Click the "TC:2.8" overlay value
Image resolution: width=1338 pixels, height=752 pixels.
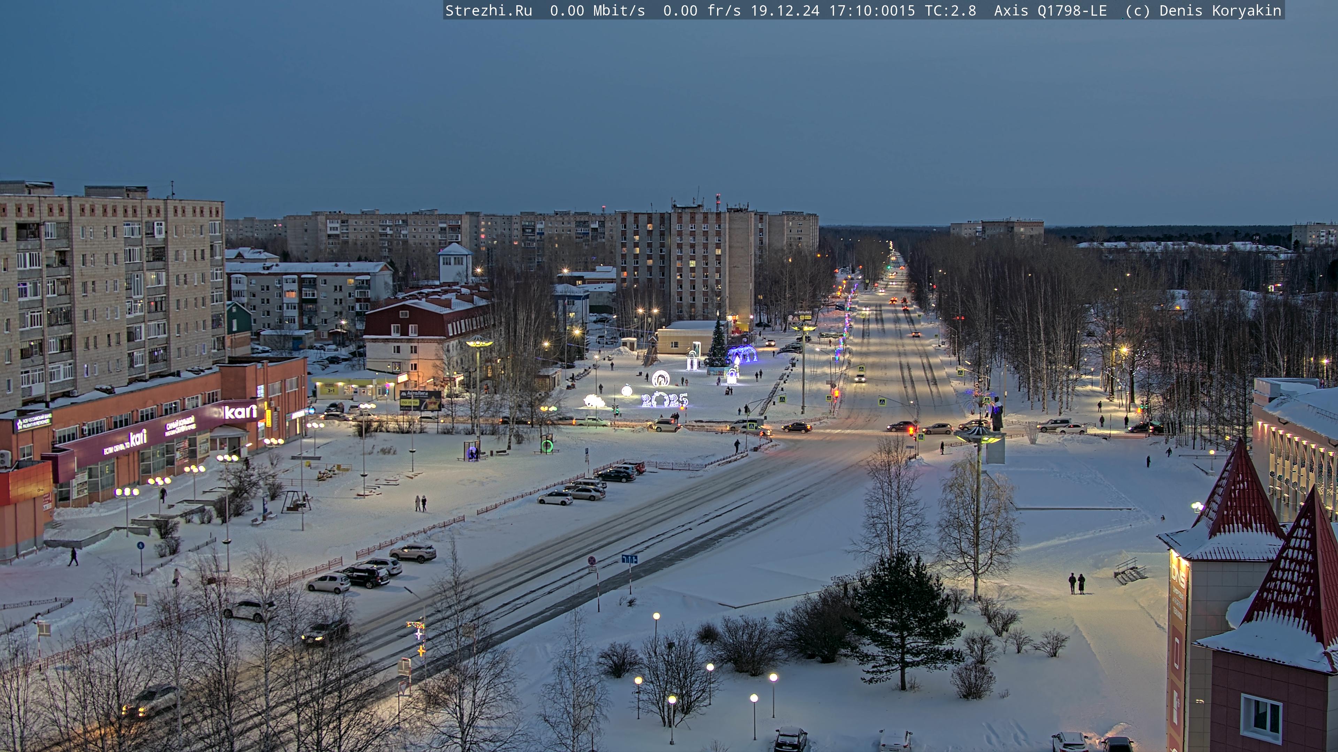coord(951,10)
